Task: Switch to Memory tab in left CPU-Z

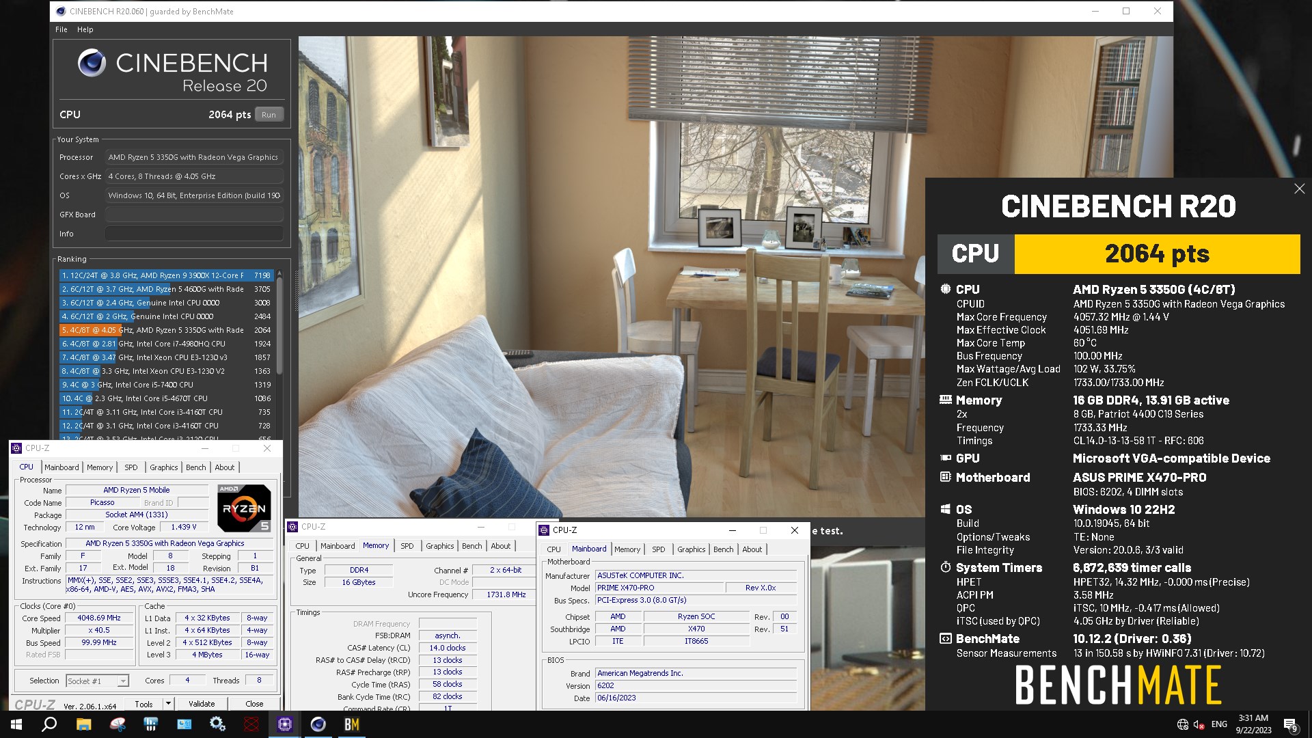Action: point(100,467)
